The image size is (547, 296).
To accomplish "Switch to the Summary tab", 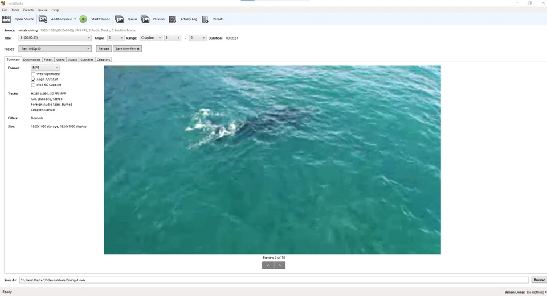I will (x=13, y=60).
